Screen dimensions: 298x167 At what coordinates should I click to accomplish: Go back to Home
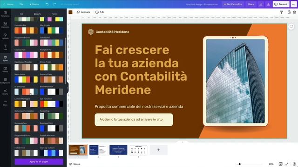(8, 4)
